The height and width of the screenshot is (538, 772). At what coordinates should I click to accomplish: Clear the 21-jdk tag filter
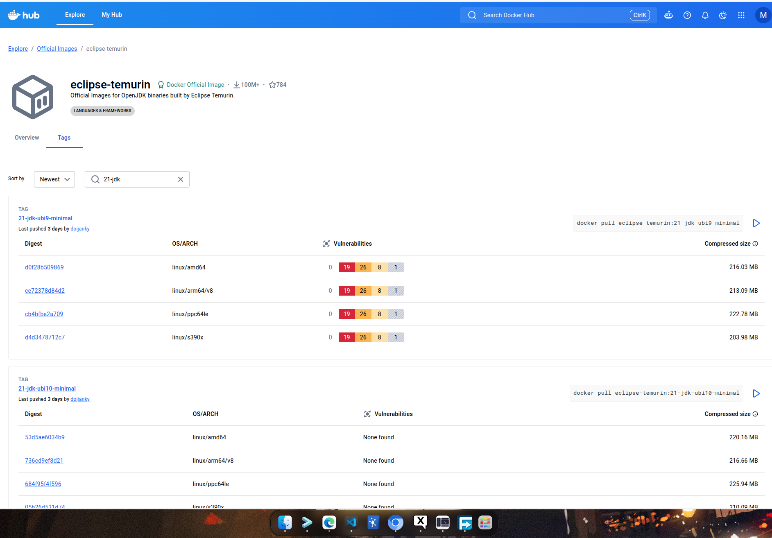coord(180,179)
